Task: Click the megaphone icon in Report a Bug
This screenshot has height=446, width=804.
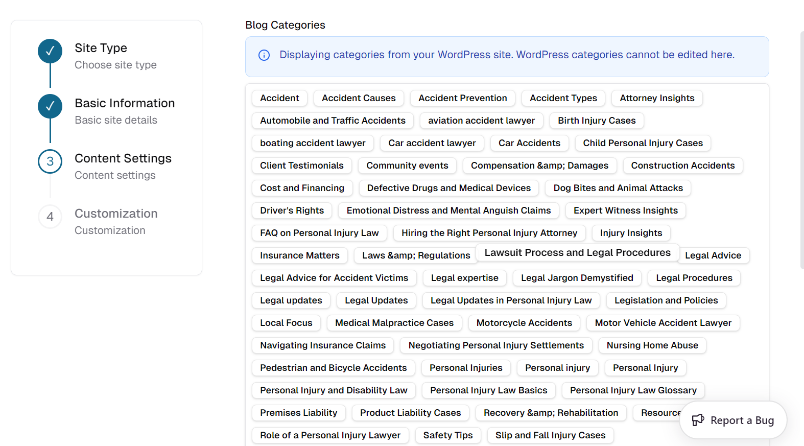Action: pos(698,420)
